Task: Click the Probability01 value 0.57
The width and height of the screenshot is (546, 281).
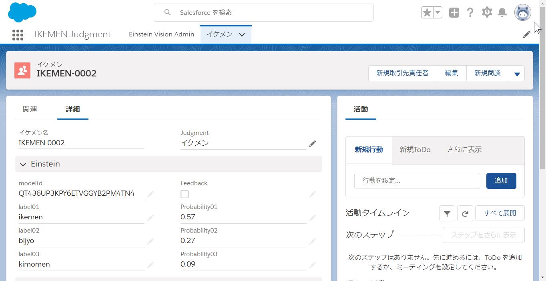Action: (188, 217)
